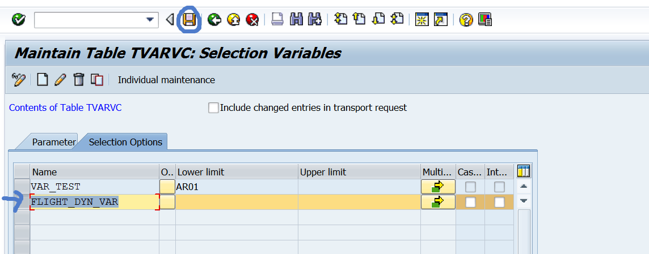Click the red Cancel icon
Screen dimensions: 649x254
click(x=252, y=20)
